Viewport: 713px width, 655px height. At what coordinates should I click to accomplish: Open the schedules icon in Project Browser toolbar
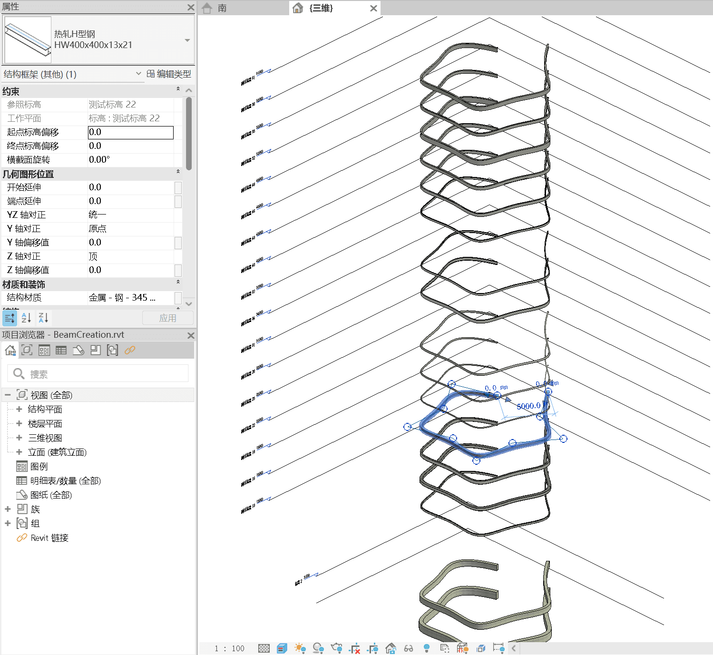(x=61, y=351)
